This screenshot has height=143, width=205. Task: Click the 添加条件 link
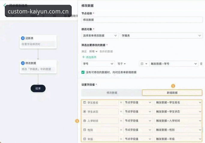click(91, 57)
